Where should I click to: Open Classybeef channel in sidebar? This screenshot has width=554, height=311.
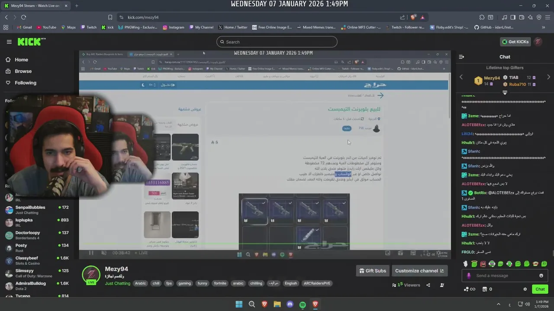pyautogui.click(x=37, y=260)
